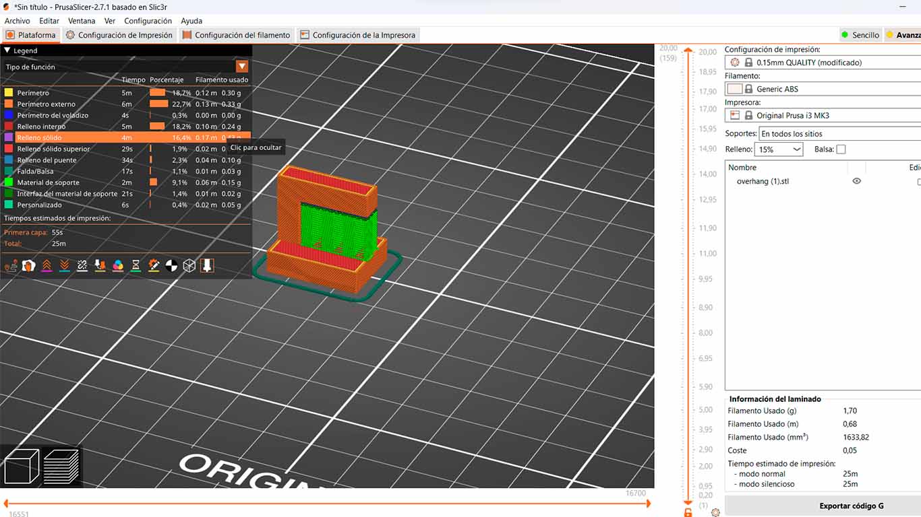Toggle print pauses hourglass icon
This screenshot has width=921, height=517.
click(136, 265)
